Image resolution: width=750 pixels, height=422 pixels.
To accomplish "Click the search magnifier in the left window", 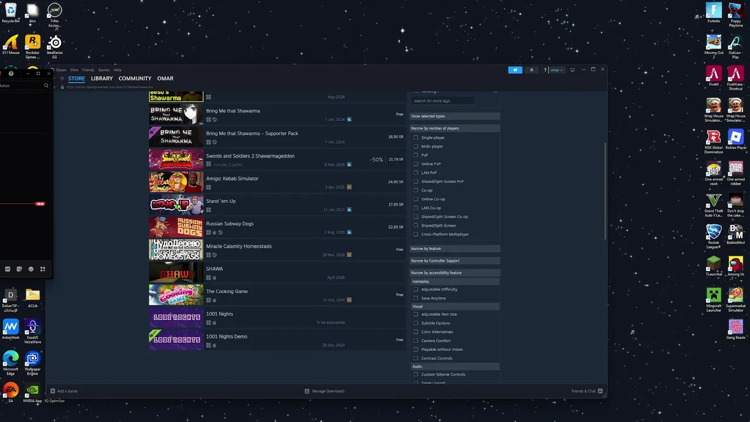I will click(46, 86).
